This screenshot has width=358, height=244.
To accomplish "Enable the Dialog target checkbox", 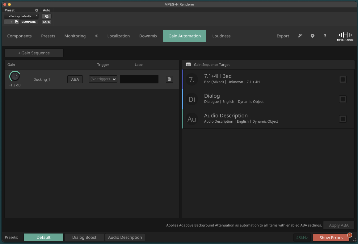I will coord(343,99).
